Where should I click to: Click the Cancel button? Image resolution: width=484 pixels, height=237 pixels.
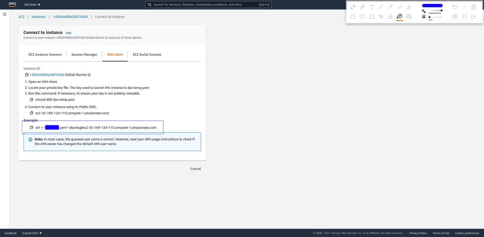coord(195,169)
